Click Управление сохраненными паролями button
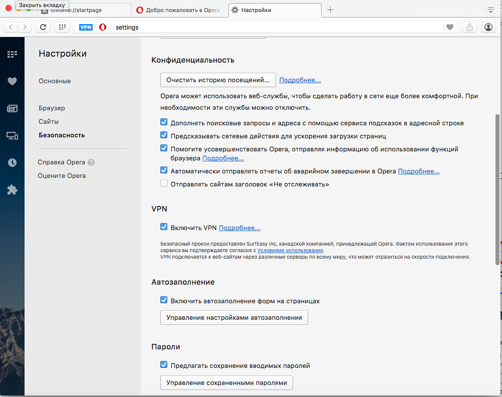Viewport: 502px width, 397px height. point(226,382)
